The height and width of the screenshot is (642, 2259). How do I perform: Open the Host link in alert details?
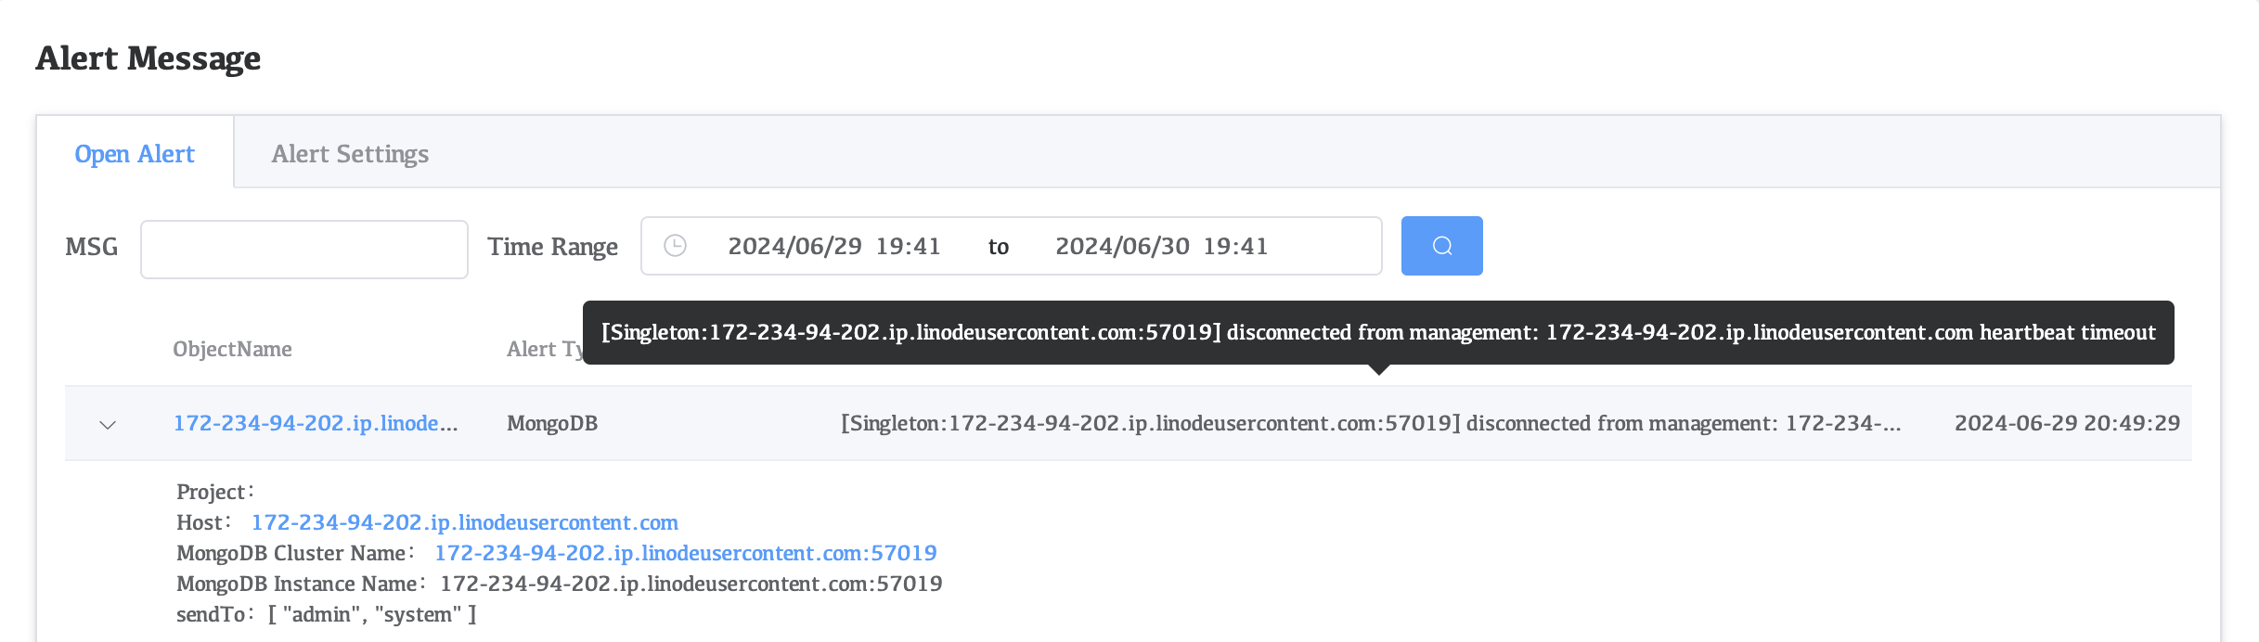pos(464,523)
